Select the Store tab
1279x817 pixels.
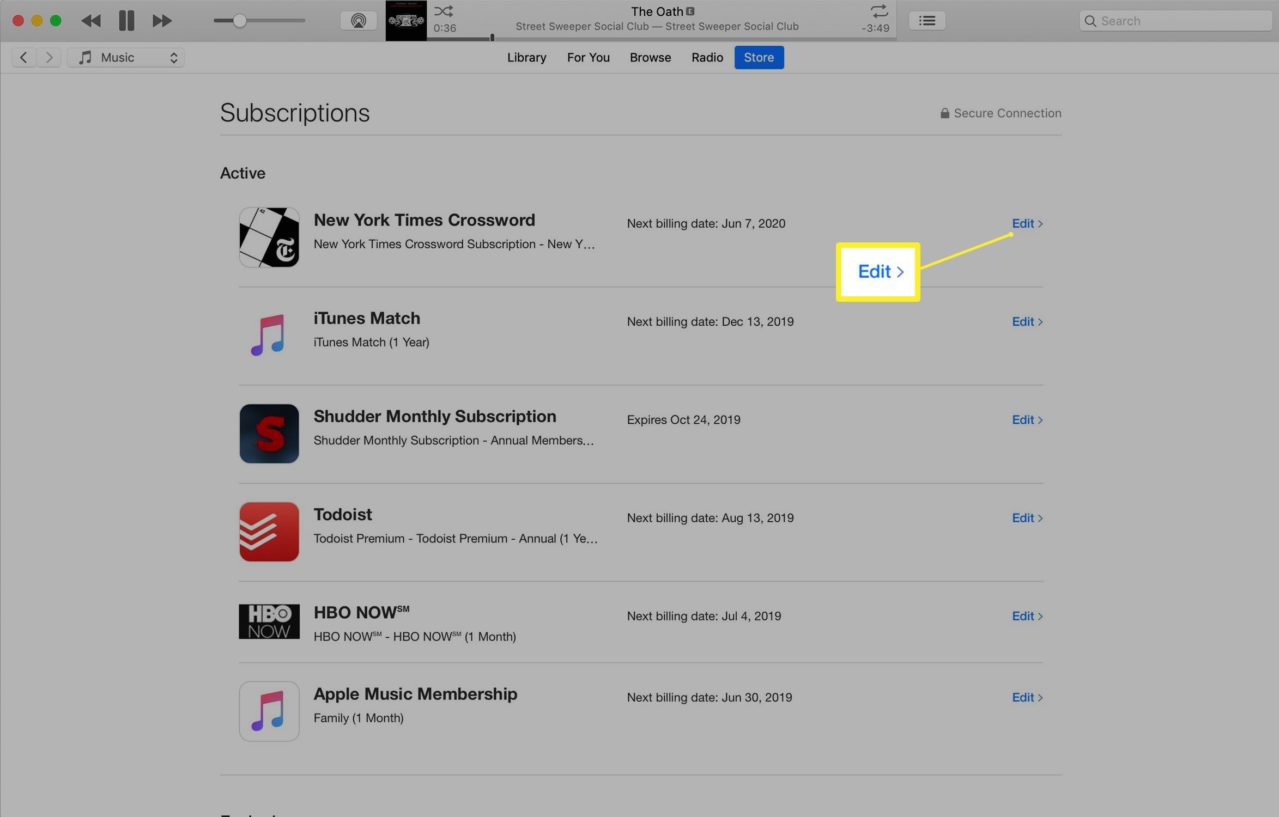point(758,57)
